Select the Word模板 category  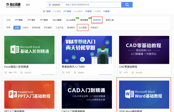pos(57,20)
